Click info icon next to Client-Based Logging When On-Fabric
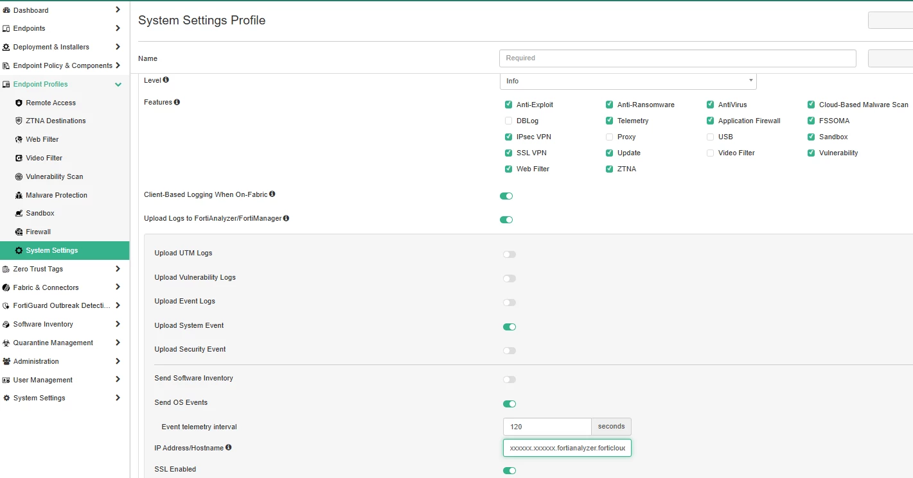 tap(272, 194)
